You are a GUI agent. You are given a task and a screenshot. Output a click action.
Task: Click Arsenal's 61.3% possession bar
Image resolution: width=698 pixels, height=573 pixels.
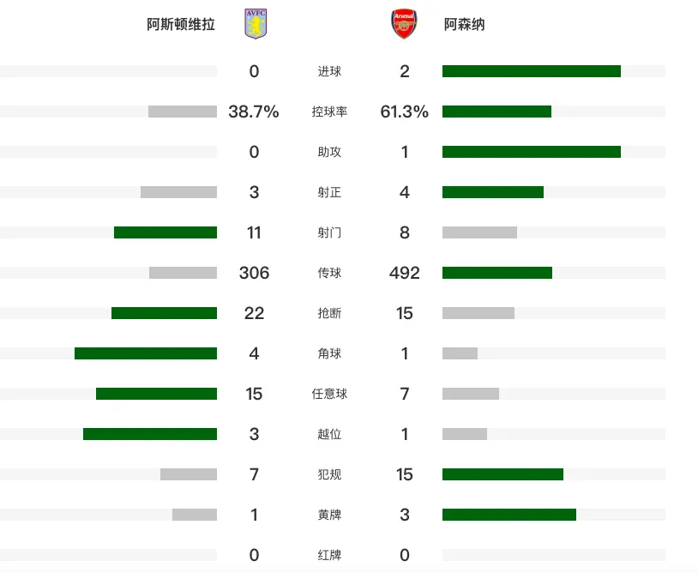coord(496,112)
